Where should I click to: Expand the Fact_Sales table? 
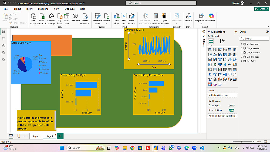pyautogui.click(x=242, y=61)
